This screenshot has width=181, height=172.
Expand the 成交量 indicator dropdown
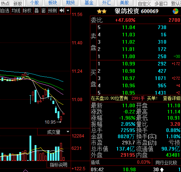[68, 132]
